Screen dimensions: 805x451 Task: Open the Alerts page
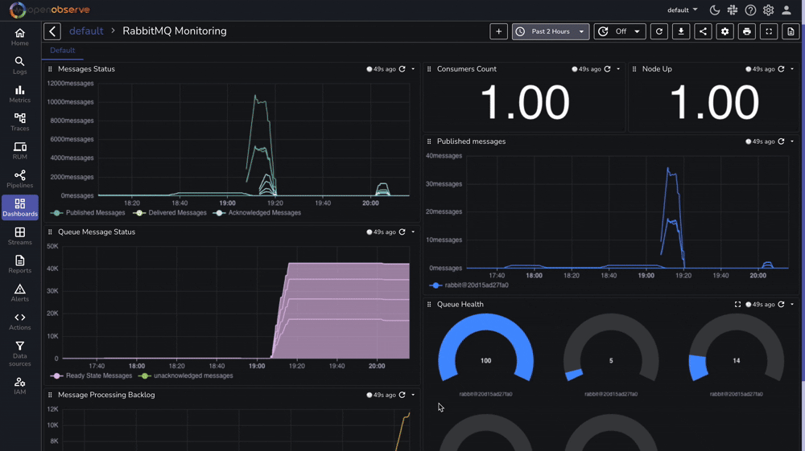[x=19, y=293]
